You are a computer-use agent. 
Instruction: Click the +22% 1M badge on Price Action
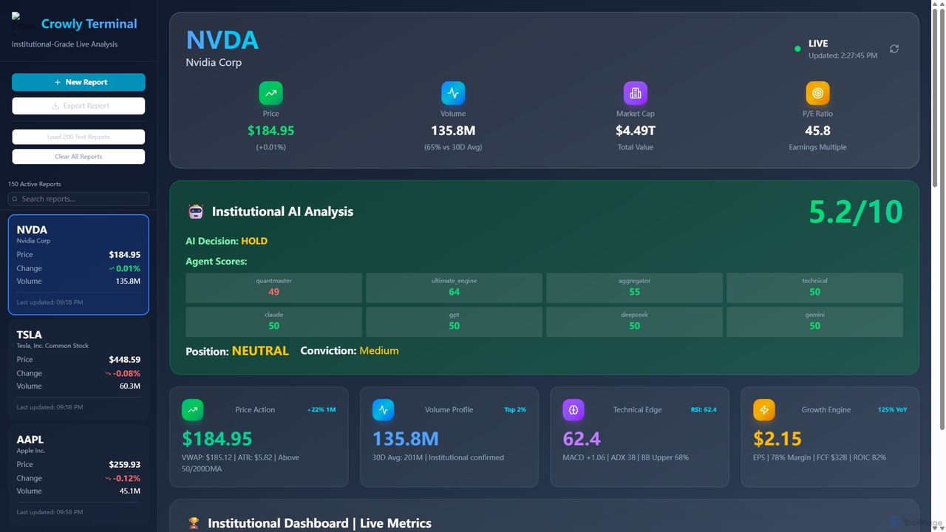coord(321,409)
